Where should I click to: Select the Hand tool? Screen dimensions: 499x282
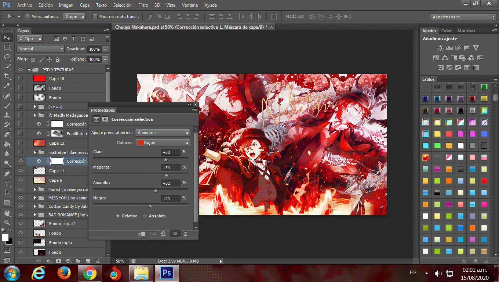7,213
